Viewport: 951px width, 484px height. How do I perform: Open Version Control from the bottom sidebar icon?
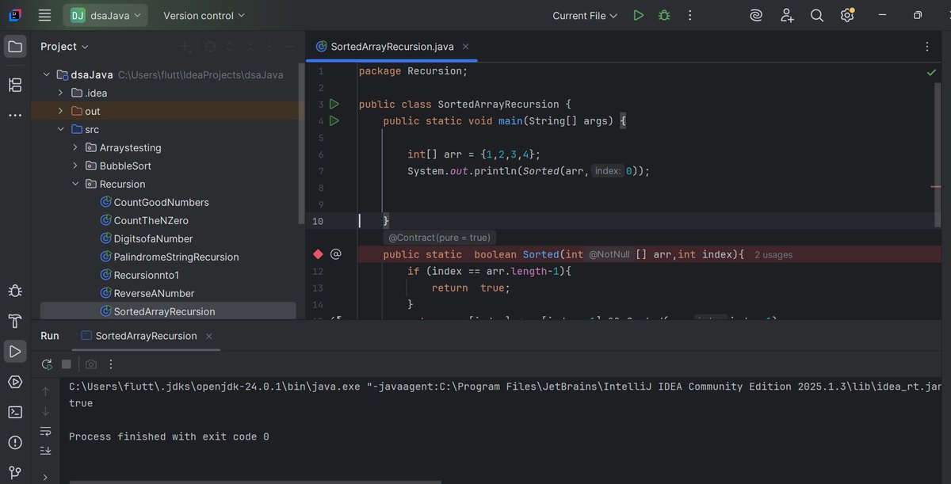click(14, 472)
